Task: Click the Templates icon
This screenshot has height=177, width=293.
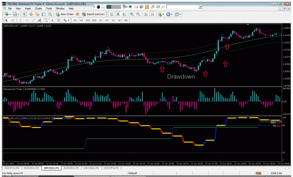Action: [177, 14]
